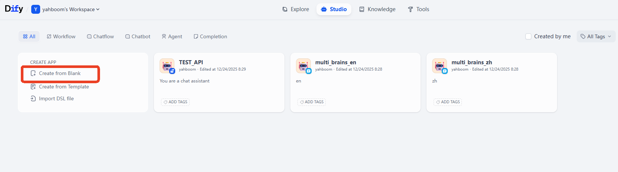Image resolution: width=618 pixels, height=172 pixels.
Task: Click the CREATE APP heading
Action: coord(43,62)
